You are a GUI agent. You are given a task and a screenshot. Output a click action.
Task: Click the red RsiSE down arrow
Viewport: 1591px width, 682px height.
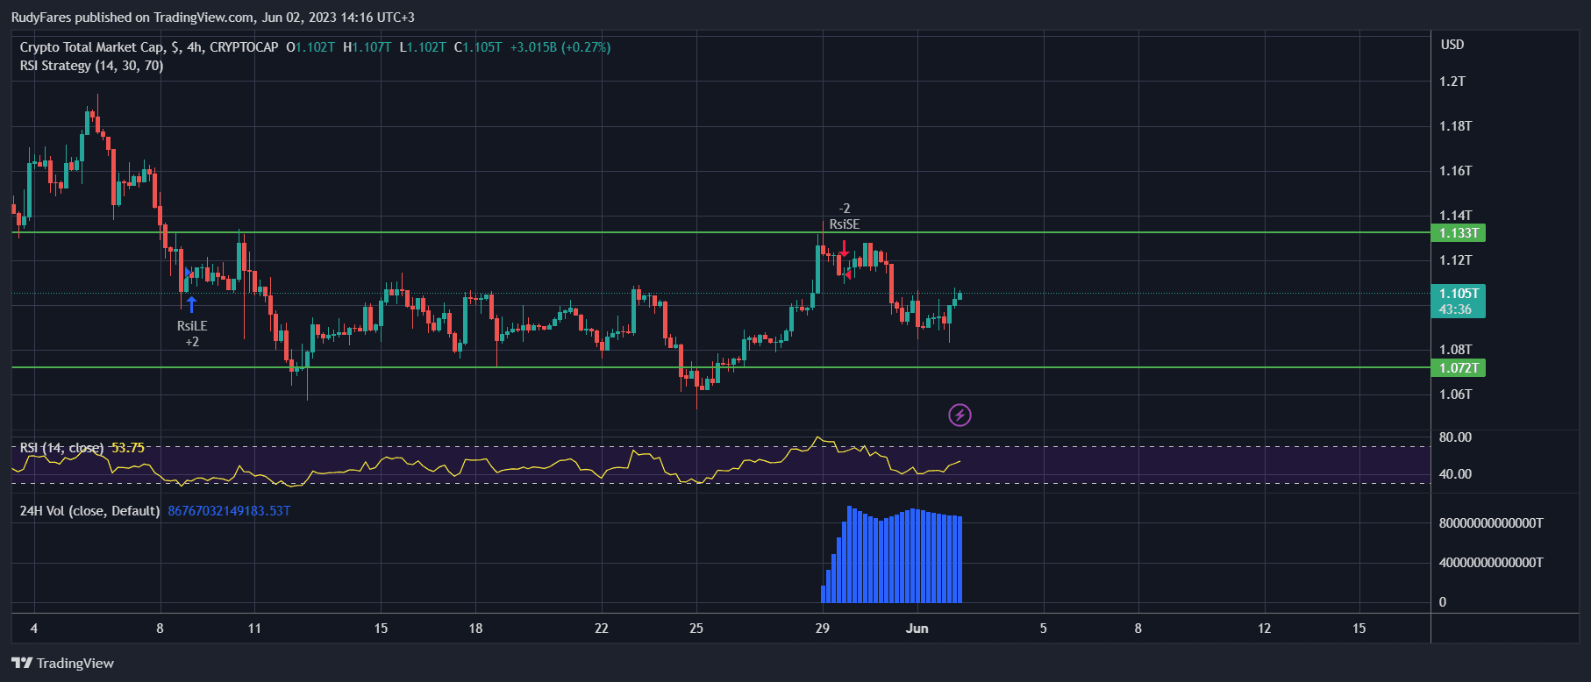[844, 248]
